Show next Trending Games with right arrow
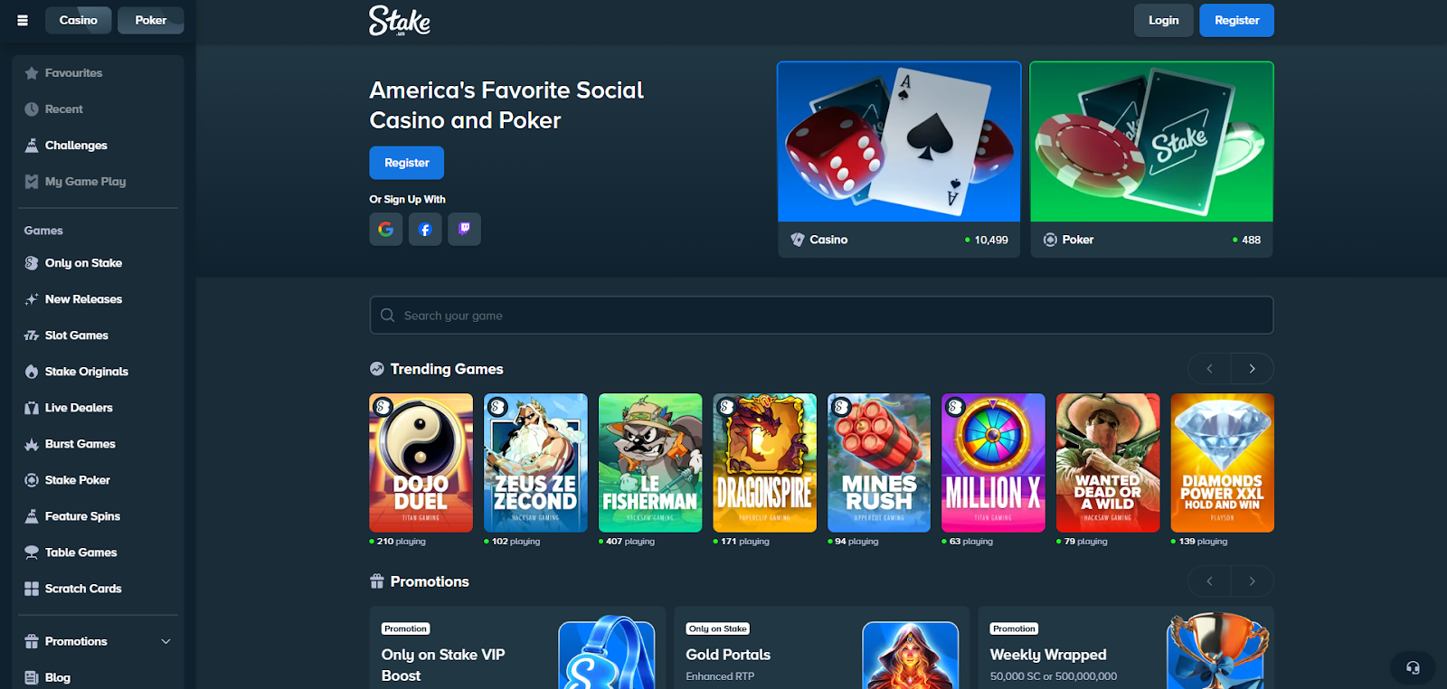 [1252, 369]
